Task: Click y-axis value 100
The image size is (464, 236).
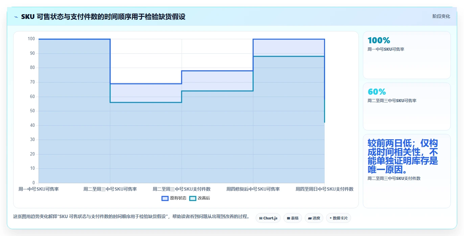Action: point(31,39)
